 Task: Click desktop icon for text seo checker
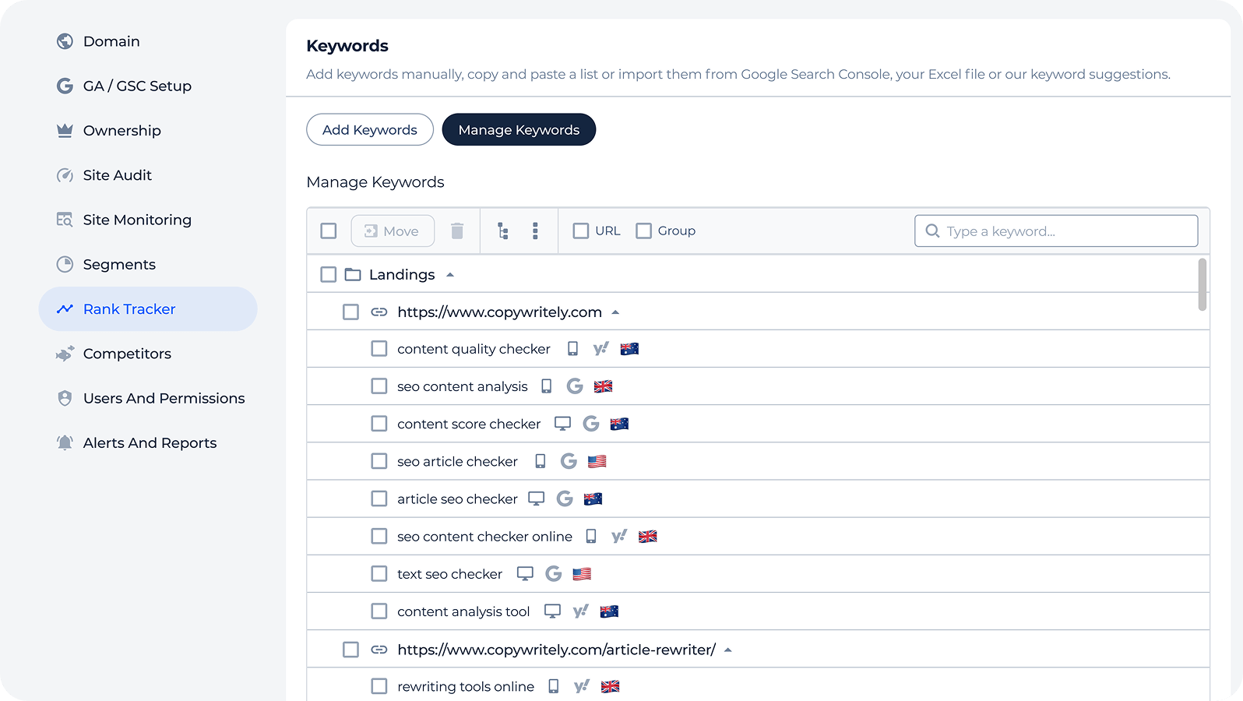pyautogui.click(x=525, y=574)
